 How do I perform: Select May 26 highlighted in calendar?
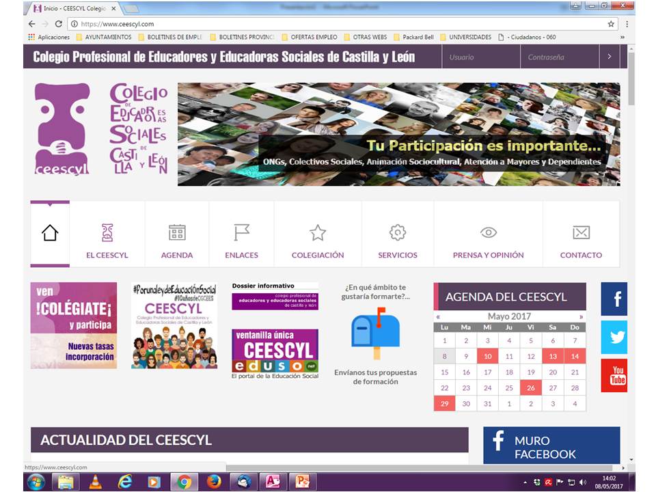click(531, 388)
